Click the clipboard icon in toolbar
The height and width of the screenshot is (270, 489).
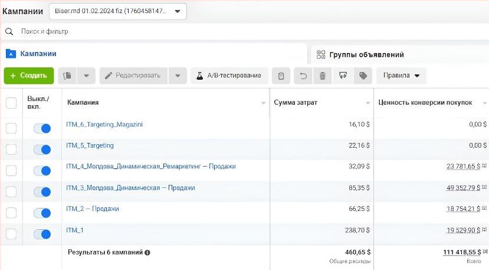coord(281,76)
